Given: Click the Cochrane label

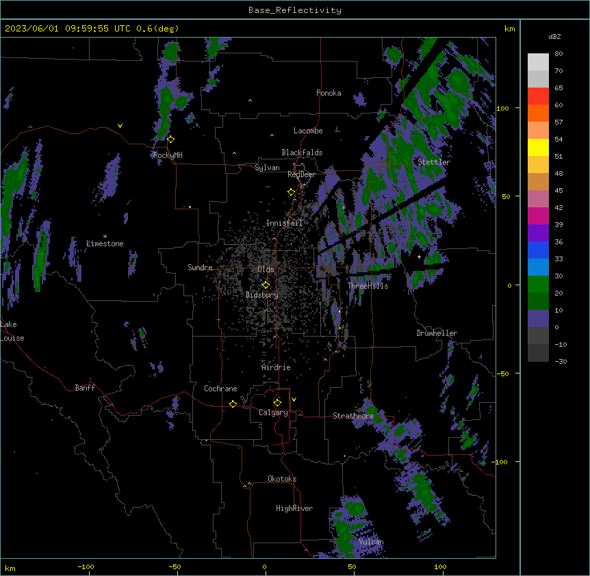Looking at the screenshot, I should click(x=220, y=389).
